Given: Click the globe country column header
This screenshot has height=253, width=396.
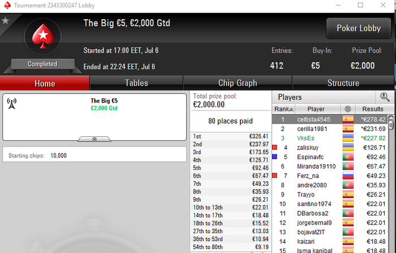Looking at the screenshot, I should (x=348, y=109).
